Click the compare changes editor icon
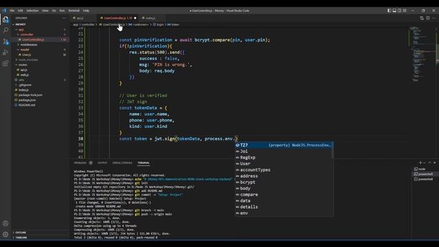This screenshot has width=439, height=247. (x=422, y=18)
